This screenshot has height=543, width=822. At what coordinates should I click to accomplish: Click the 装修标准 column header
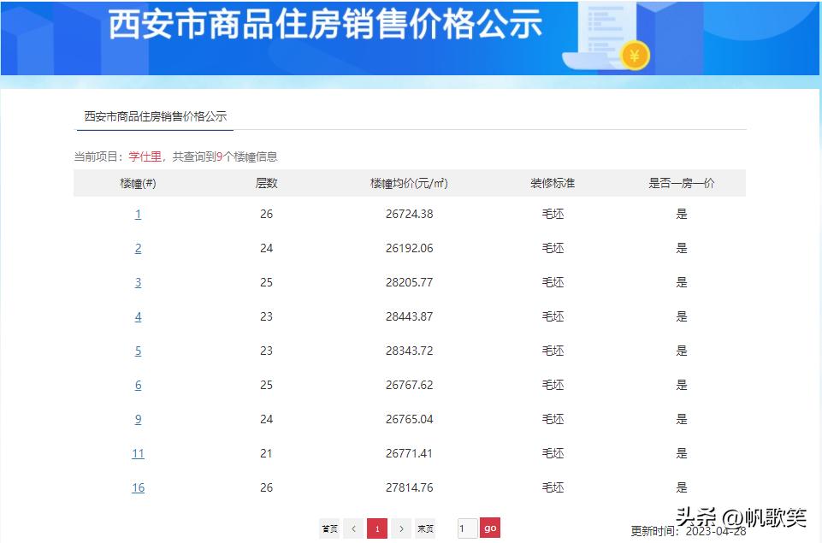click(x=553, y=182)
